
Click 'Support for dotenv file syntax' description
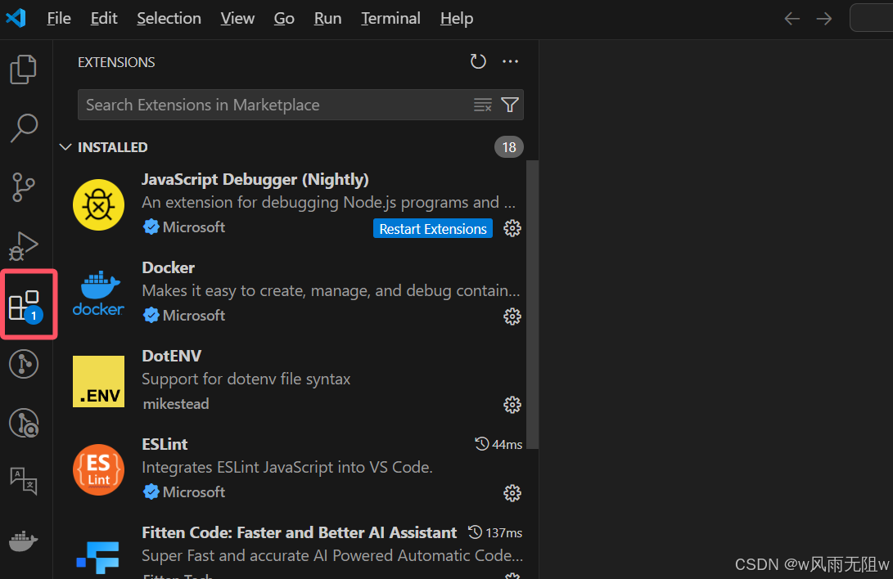coord(246,379)
